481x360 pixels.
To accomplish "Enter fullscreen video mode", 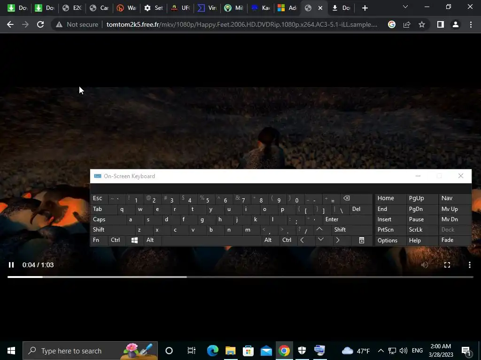I will (x=447, y=265).
